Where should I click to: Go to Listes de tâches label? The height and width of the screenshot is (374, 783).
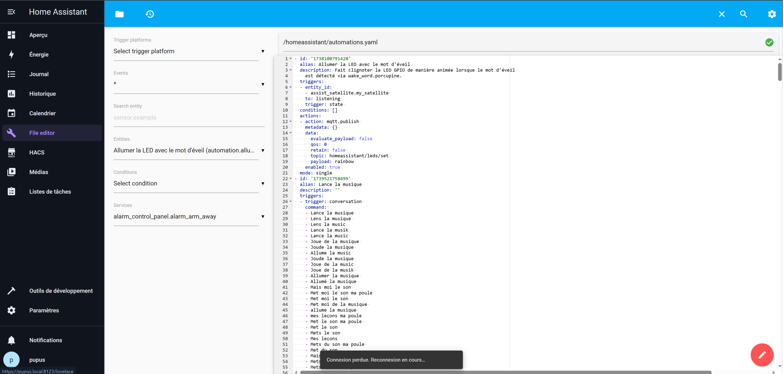tap(50, 191)
